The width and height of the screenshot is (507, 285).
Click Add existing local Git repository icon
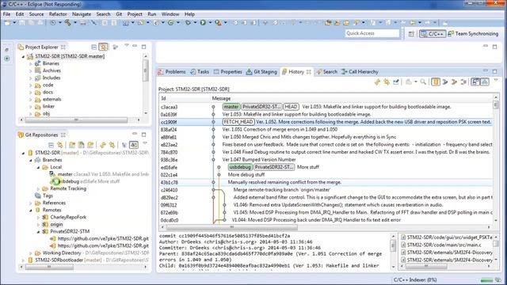pos(72,145)
